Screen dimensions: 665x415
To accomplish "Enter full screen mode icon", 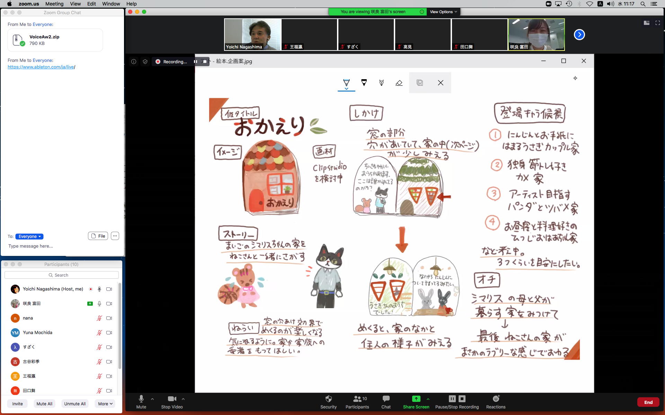I will click(657, 23).
